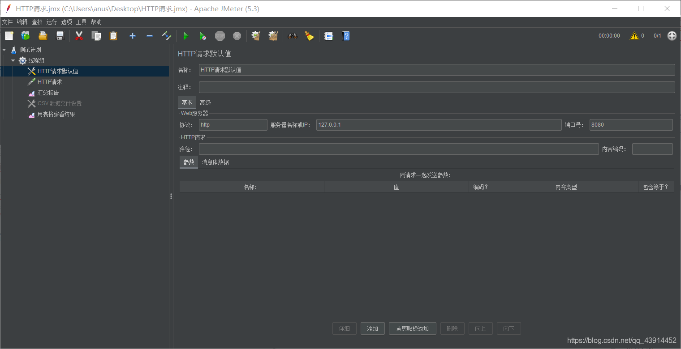Click the 路径 input field
681x349 pixels.
click(x=399, y=149)
